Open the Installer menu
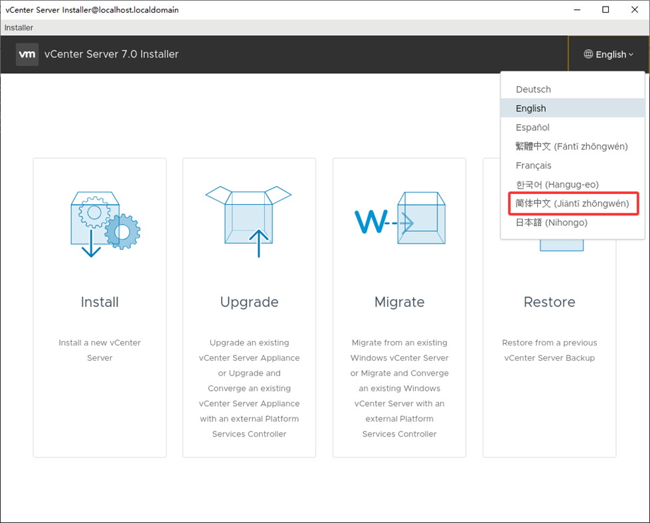 [19, 28]
